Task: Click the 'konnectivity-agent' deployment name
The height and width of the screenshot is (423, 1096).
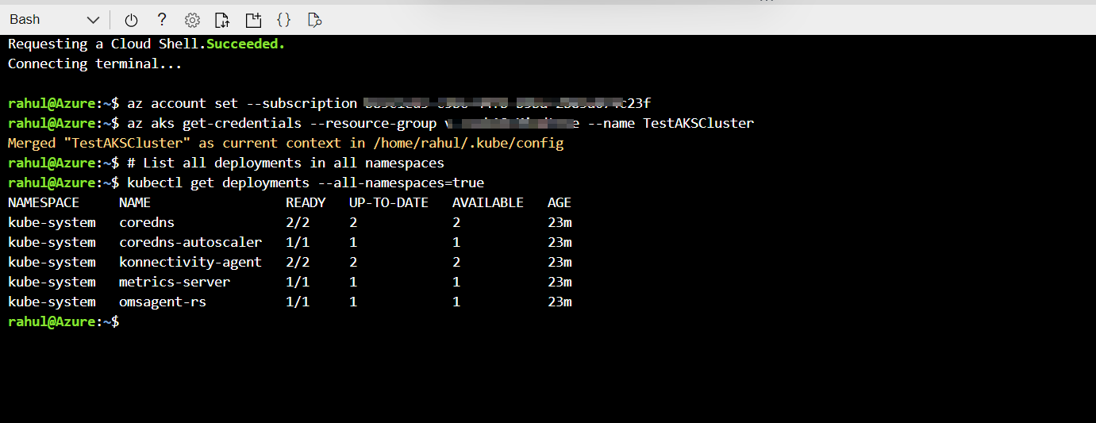Action: [x=190, y=262]
